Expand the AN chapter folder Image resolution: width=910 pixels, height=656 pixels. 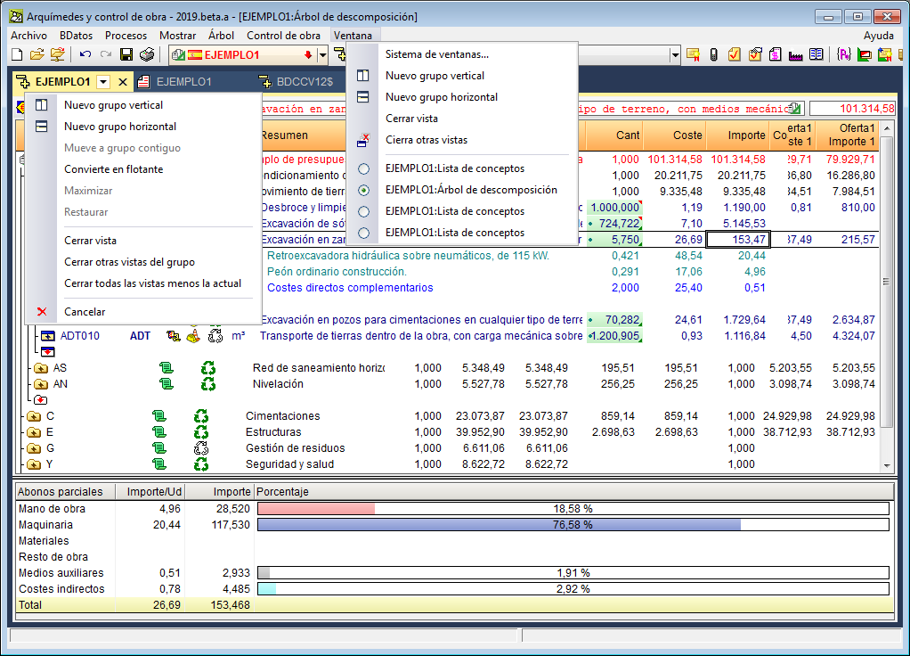click(41, 384)
